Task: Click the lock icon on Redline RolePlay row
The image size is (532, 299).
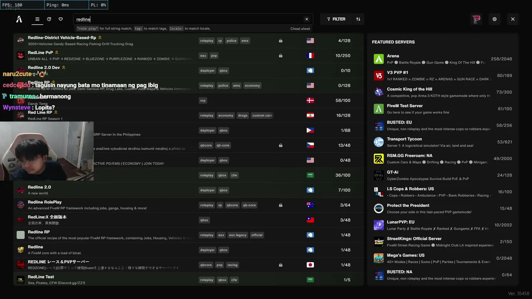Action: pos(281,205)
